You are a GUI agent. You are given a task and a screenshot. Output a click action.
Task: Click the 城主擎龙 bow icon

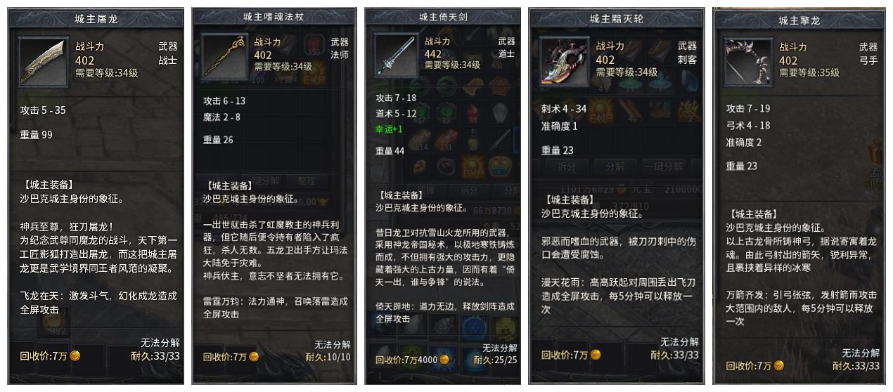747,63
